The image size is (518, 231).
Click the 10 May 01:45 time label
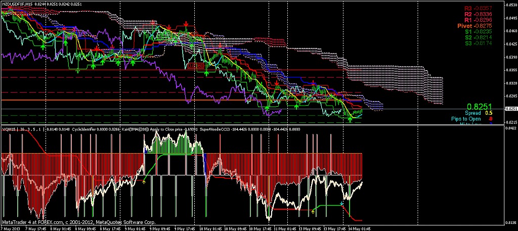coord(210,228)
